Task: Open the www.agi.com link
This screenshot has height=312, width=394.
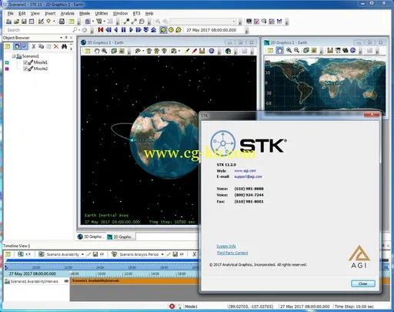Action: point(245,170)
